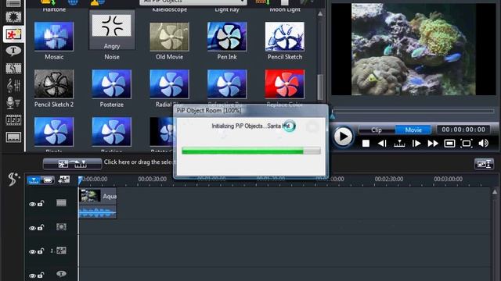This screenshot has width=501, height=281.
Task: Select the Aqua clip's audio waveform
Action: 97,212
